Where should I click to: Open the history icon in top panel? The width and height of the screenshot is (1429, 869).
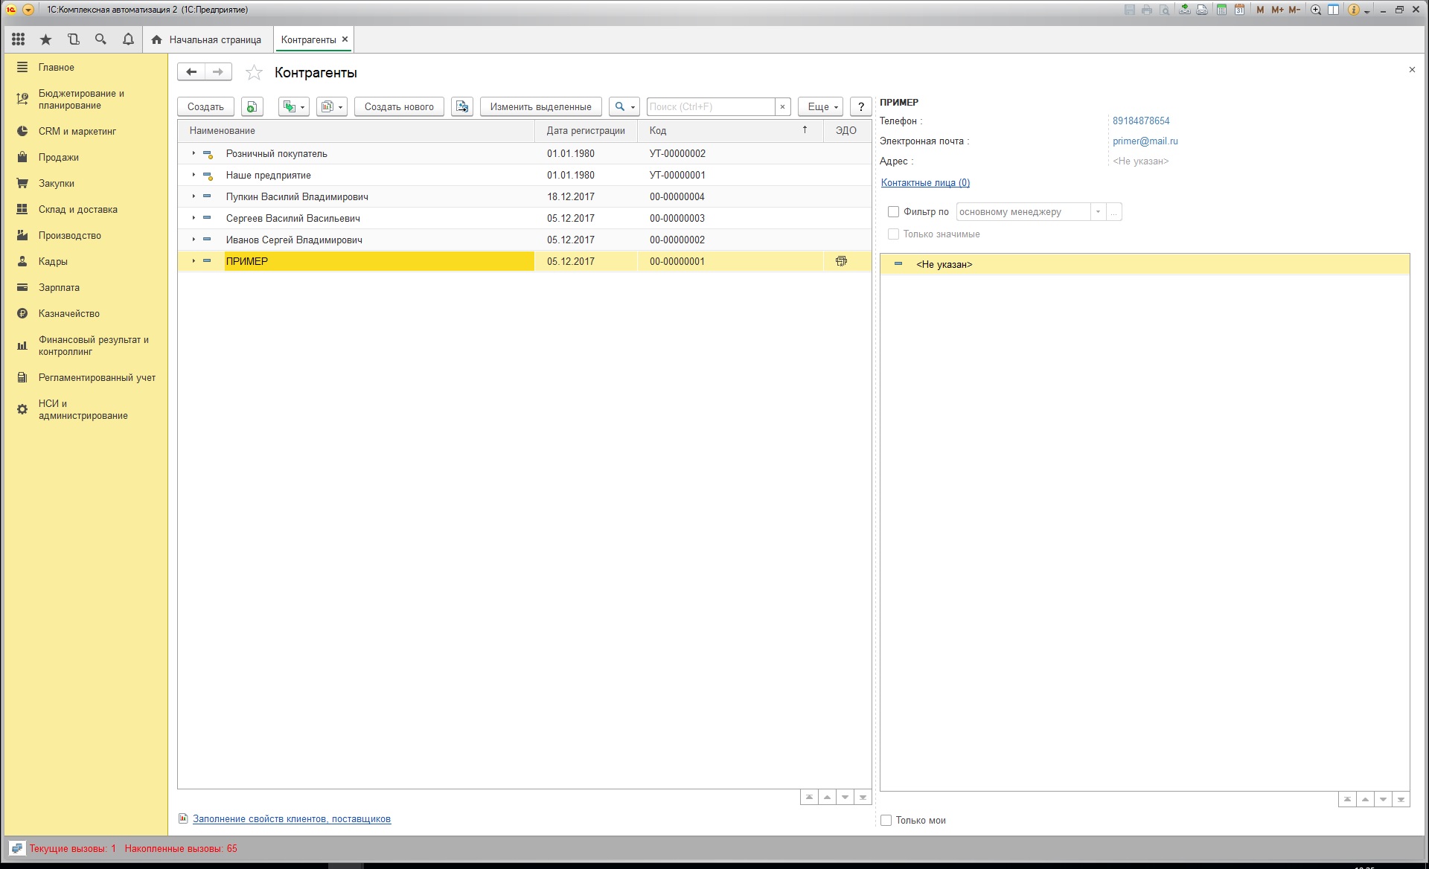[73, 39]
